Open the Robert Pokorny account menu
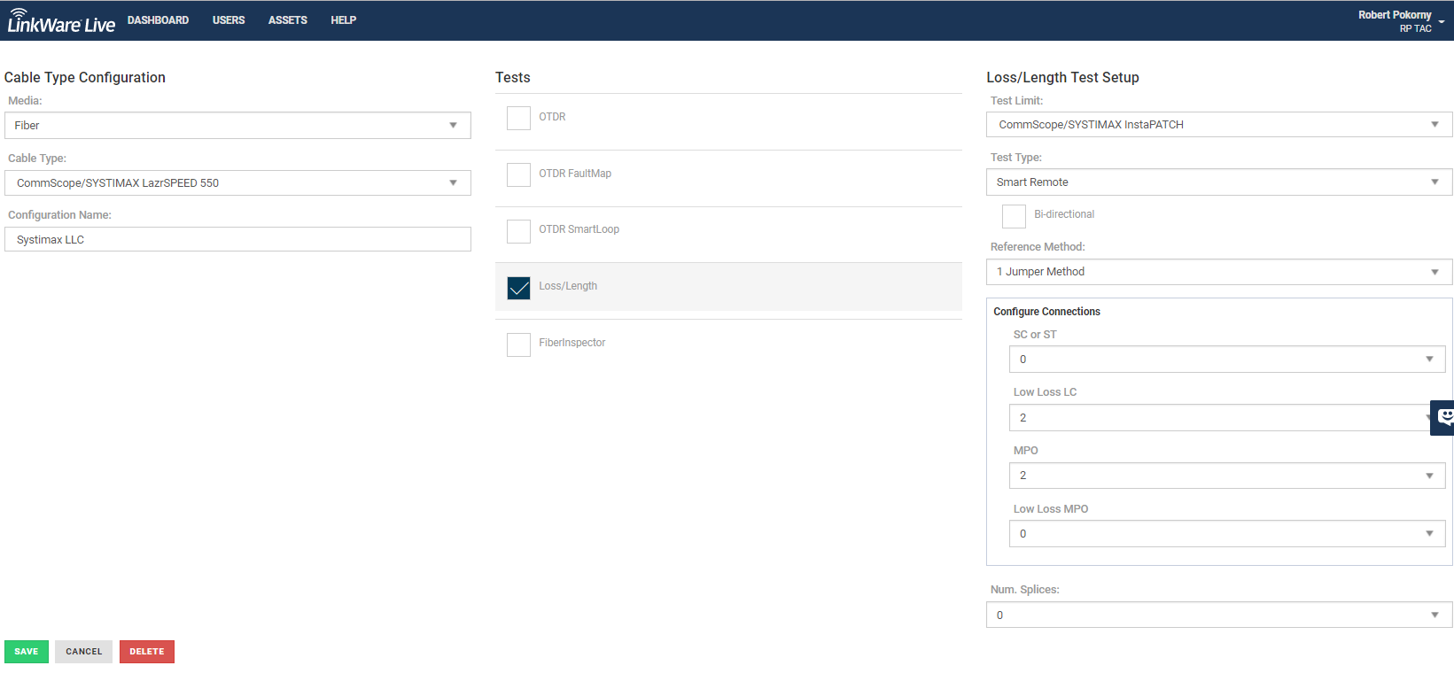This screenshot has height=681, width=1454. pyautogui.click(x=1400, y=21)
